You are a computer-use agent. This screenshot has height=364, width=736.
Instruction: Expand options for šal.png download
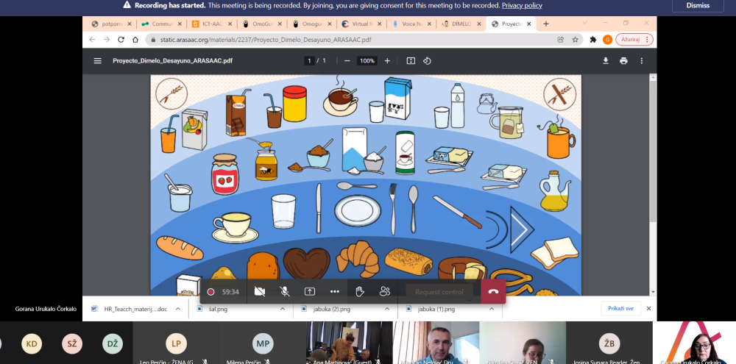(283, 309)
